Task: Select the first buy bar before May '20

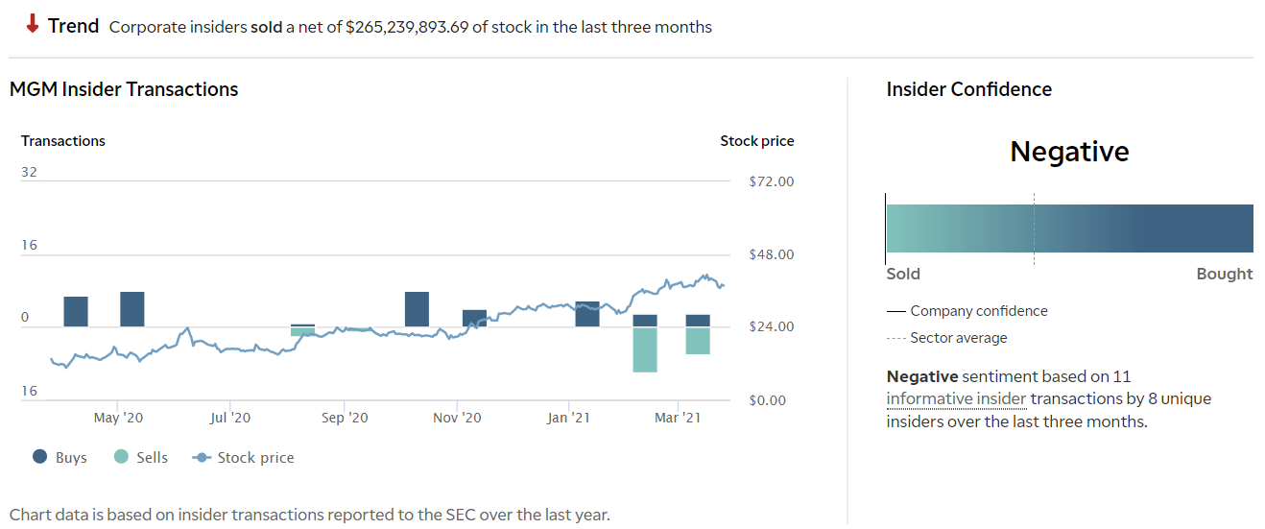Action: [x=76, y=311]
